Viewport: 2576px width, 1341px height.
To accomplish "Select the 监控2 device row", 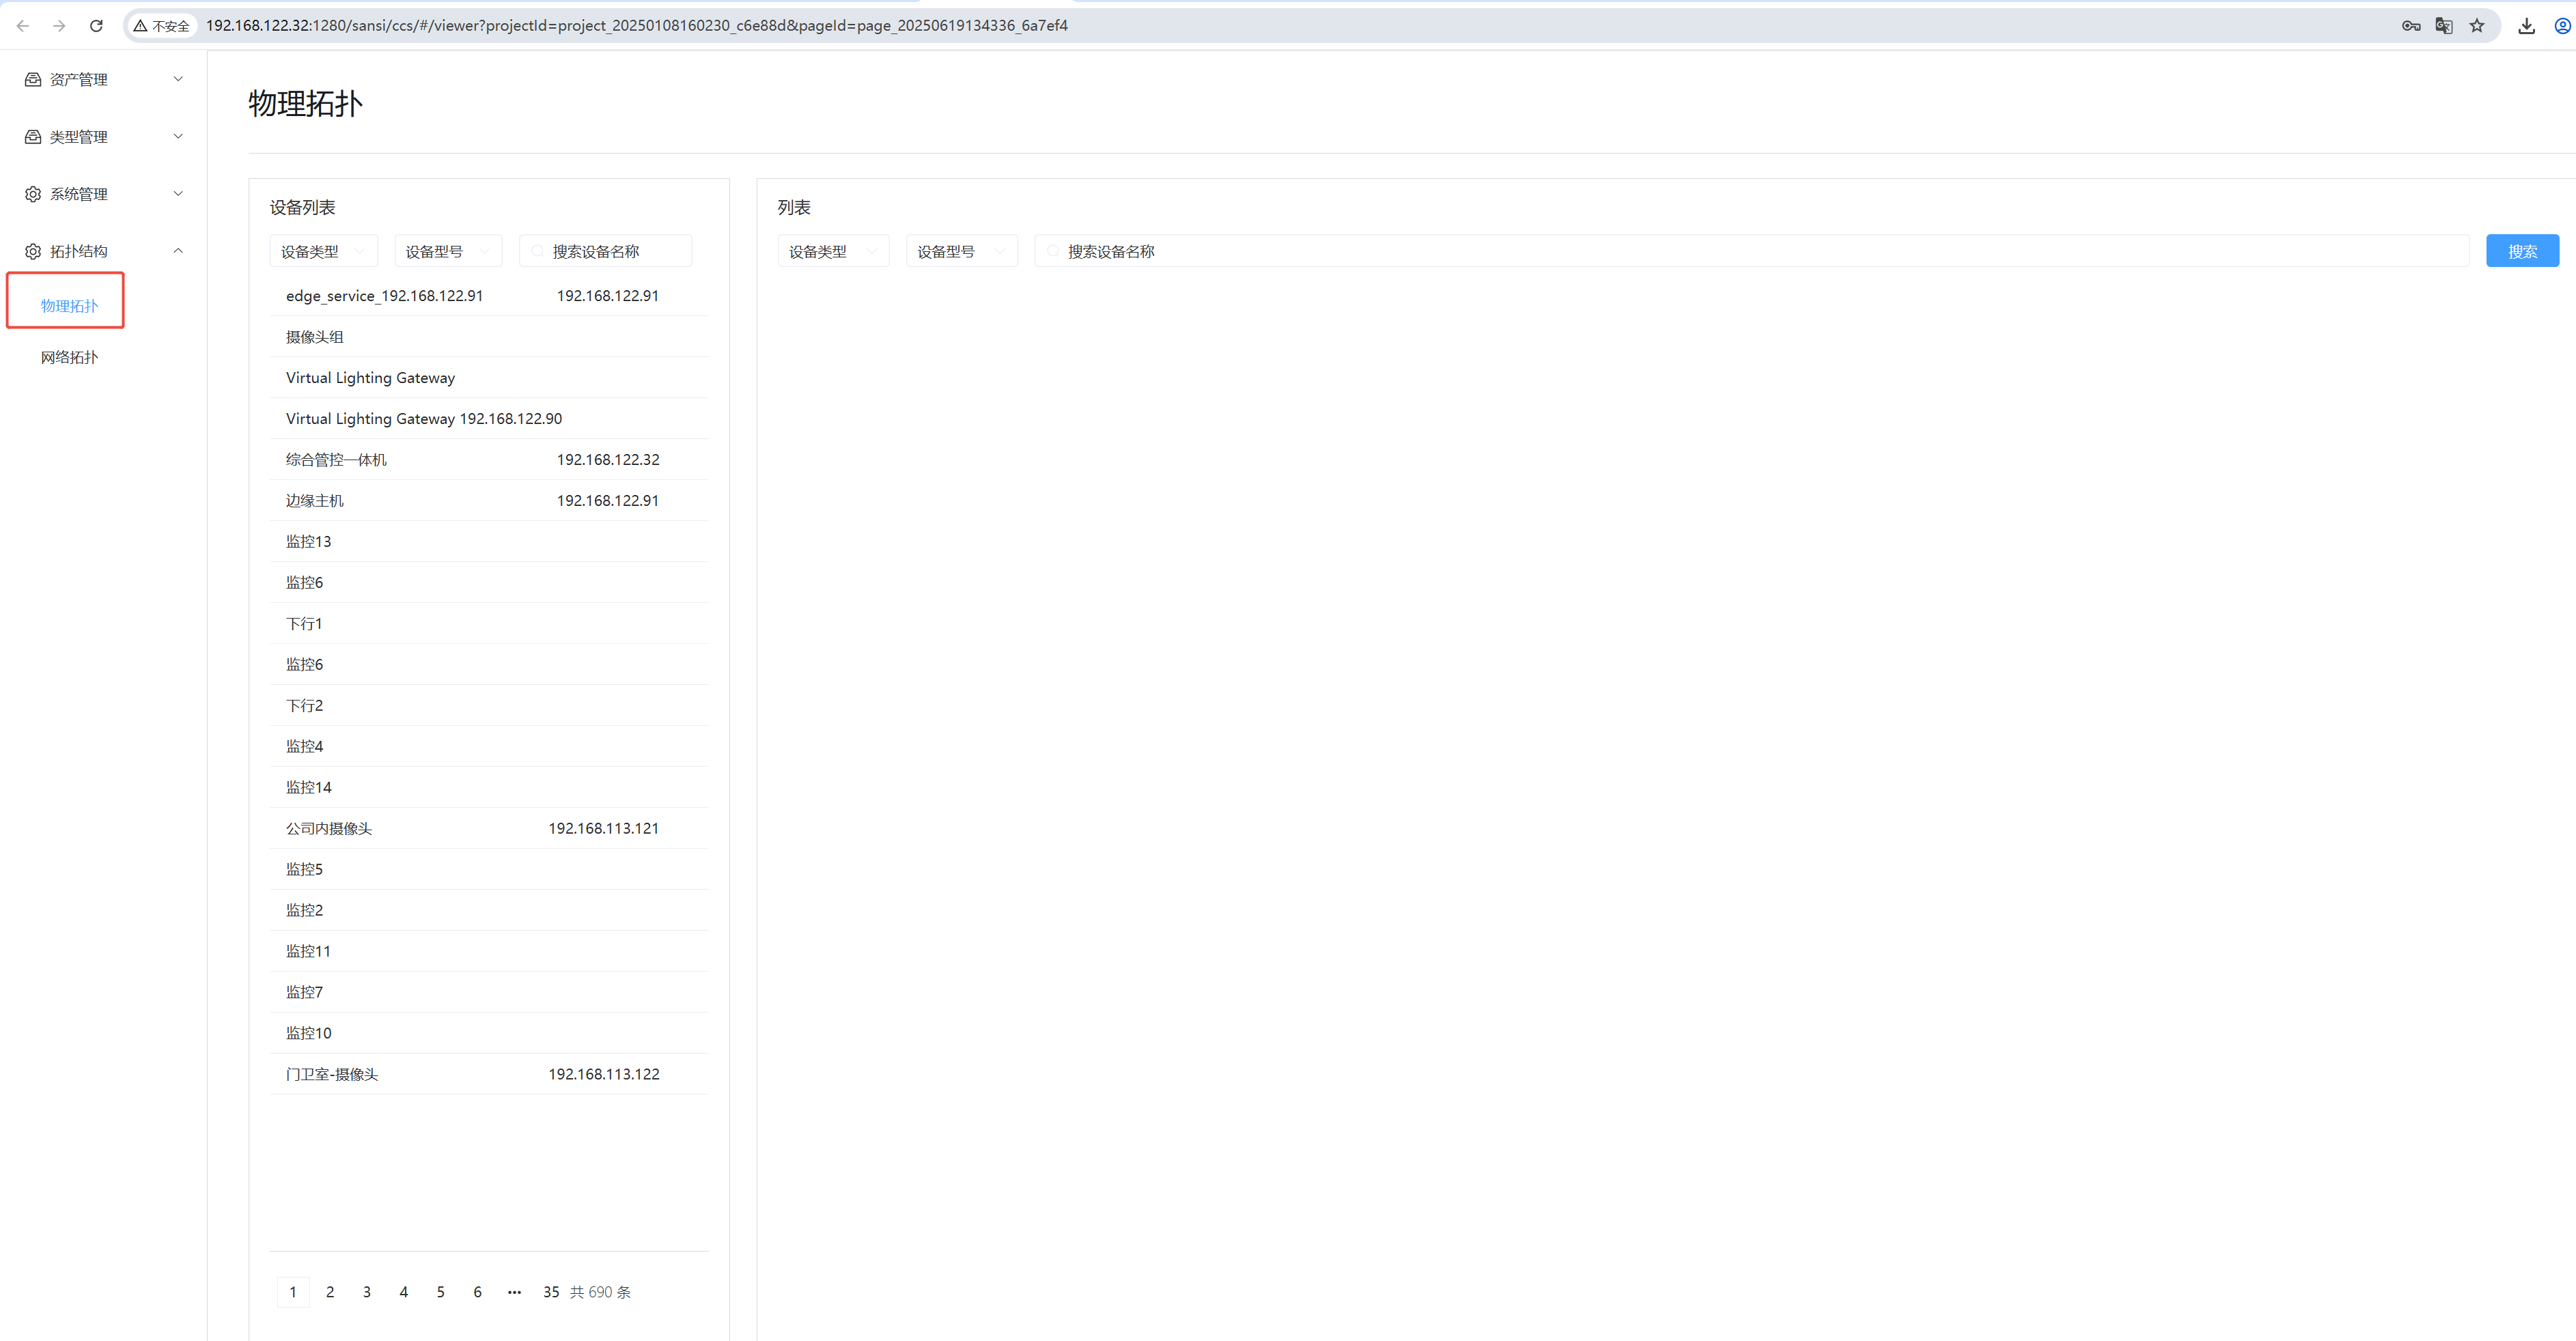I will [489, 910].
